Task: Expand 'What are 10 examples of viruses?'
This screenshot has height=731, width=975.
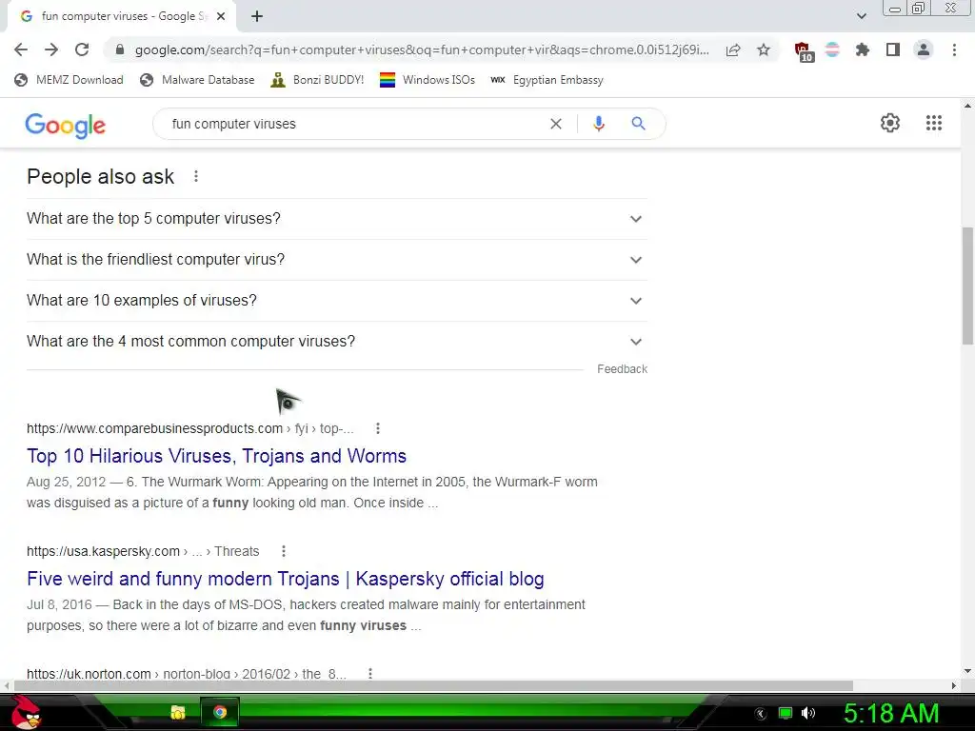Action: pos(337,301)
